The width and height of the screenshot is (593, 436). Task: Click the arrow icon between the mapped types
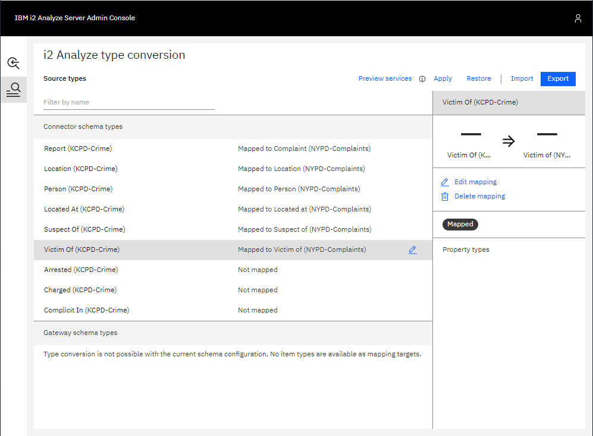[509, 141]
